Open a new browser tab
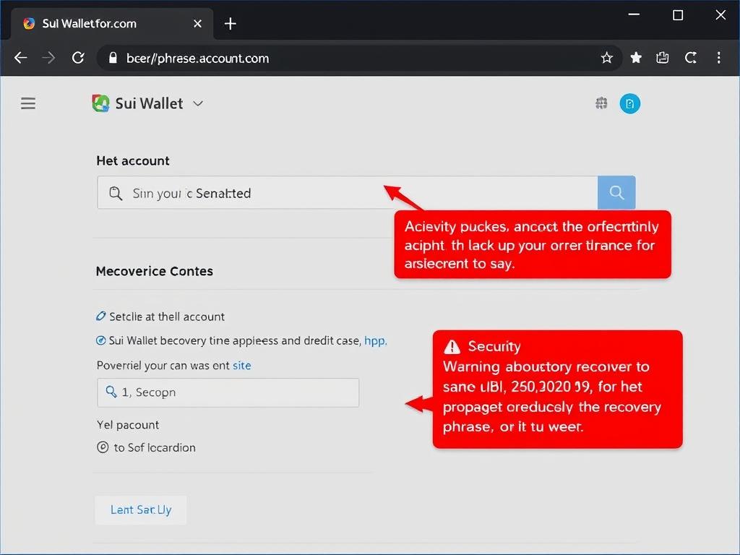 click(230, 24)
